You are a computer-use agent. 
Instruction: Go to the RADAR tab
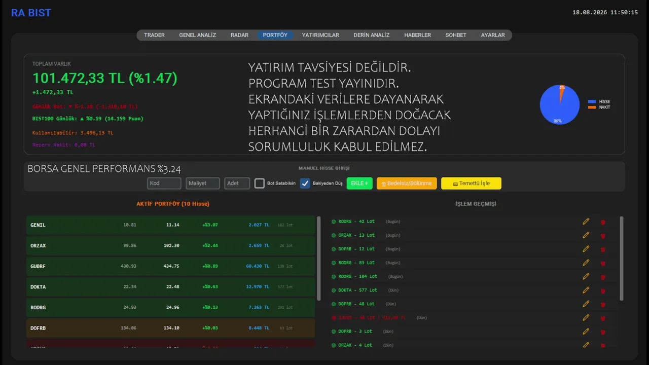(239, 35)
